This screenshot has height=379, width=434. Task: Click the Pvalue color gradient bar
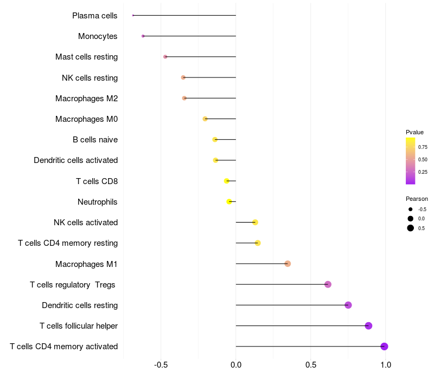point(410,161)
